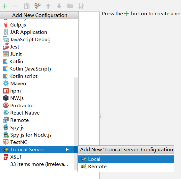Open the wrench Edit Defaults icon

(x=37, y=6)
